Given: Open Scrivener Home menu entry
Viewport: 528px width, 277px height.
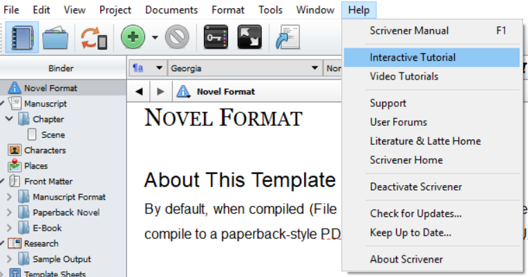Looking at the screenshot, I should 433,160.
